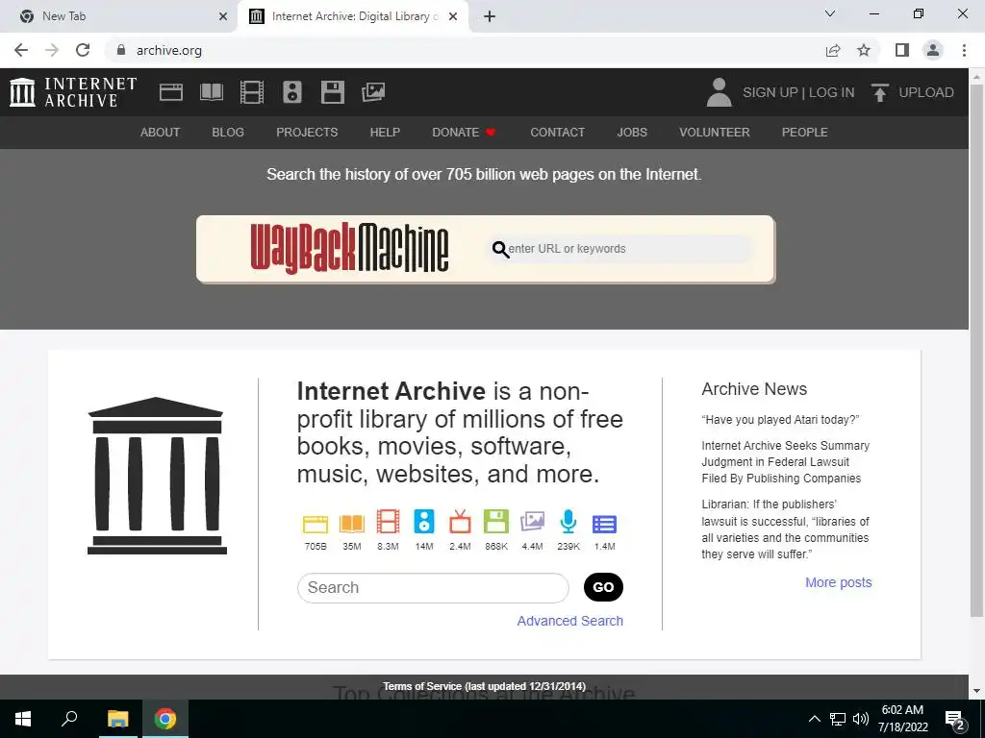
Task: Select the TV icon labeled 2.4M
Action: pos(460,522)
